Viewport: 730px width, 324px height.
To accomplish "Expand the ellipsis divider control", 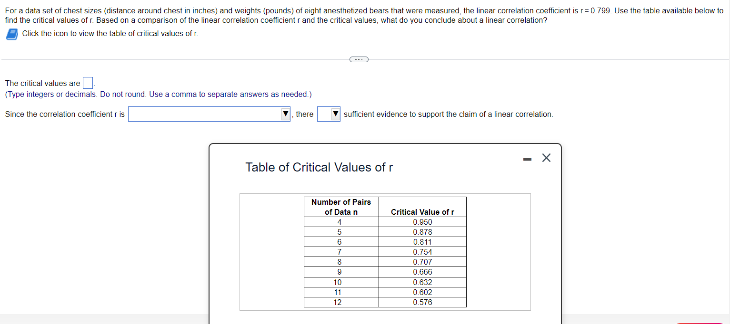I will 359,59.
